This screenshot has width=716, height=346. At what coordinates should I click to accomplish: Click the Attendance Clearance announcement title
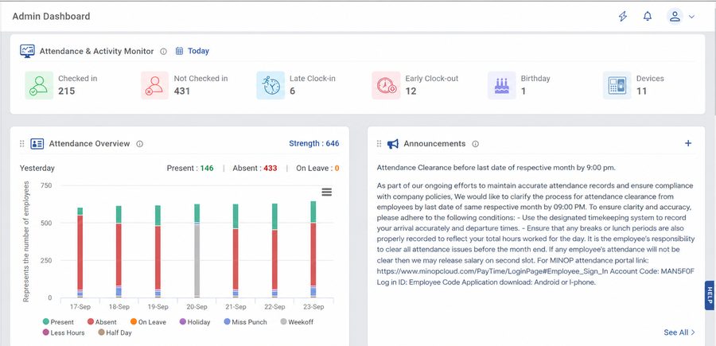(496, 168)
